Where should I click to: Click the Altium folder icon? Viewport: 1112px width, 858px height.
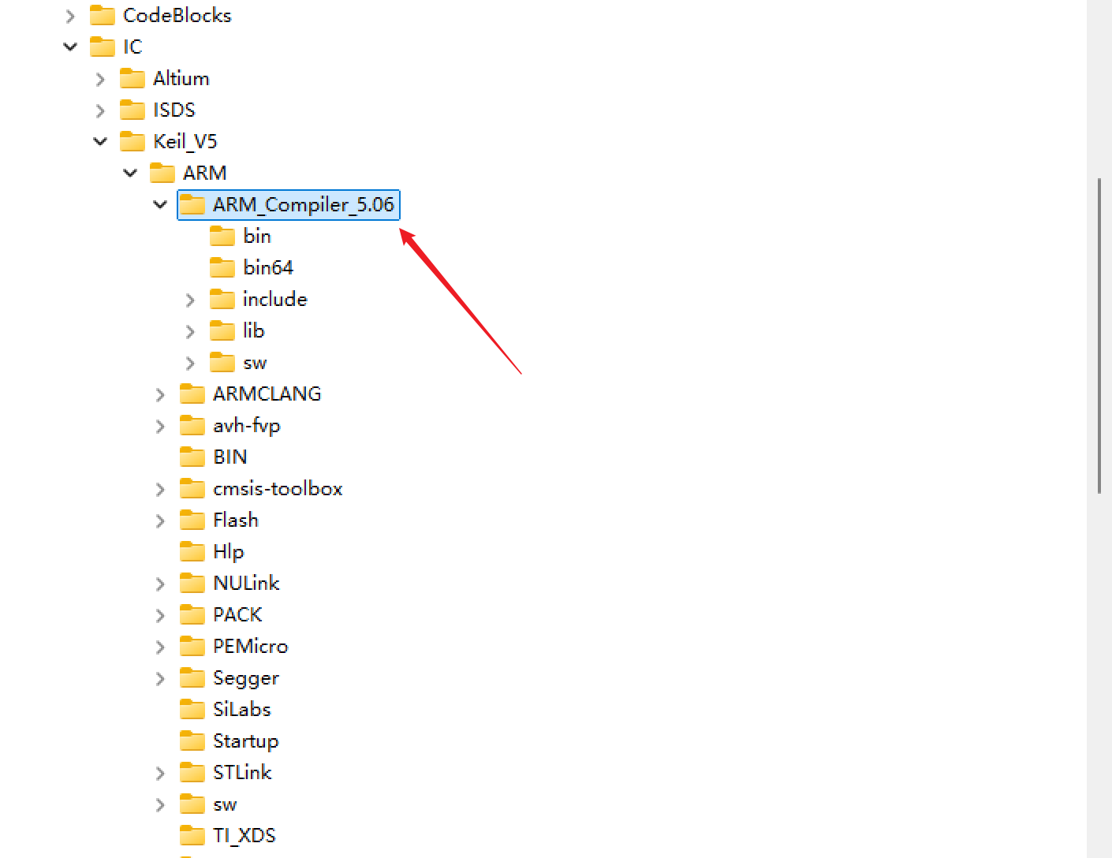pos(132,78)
